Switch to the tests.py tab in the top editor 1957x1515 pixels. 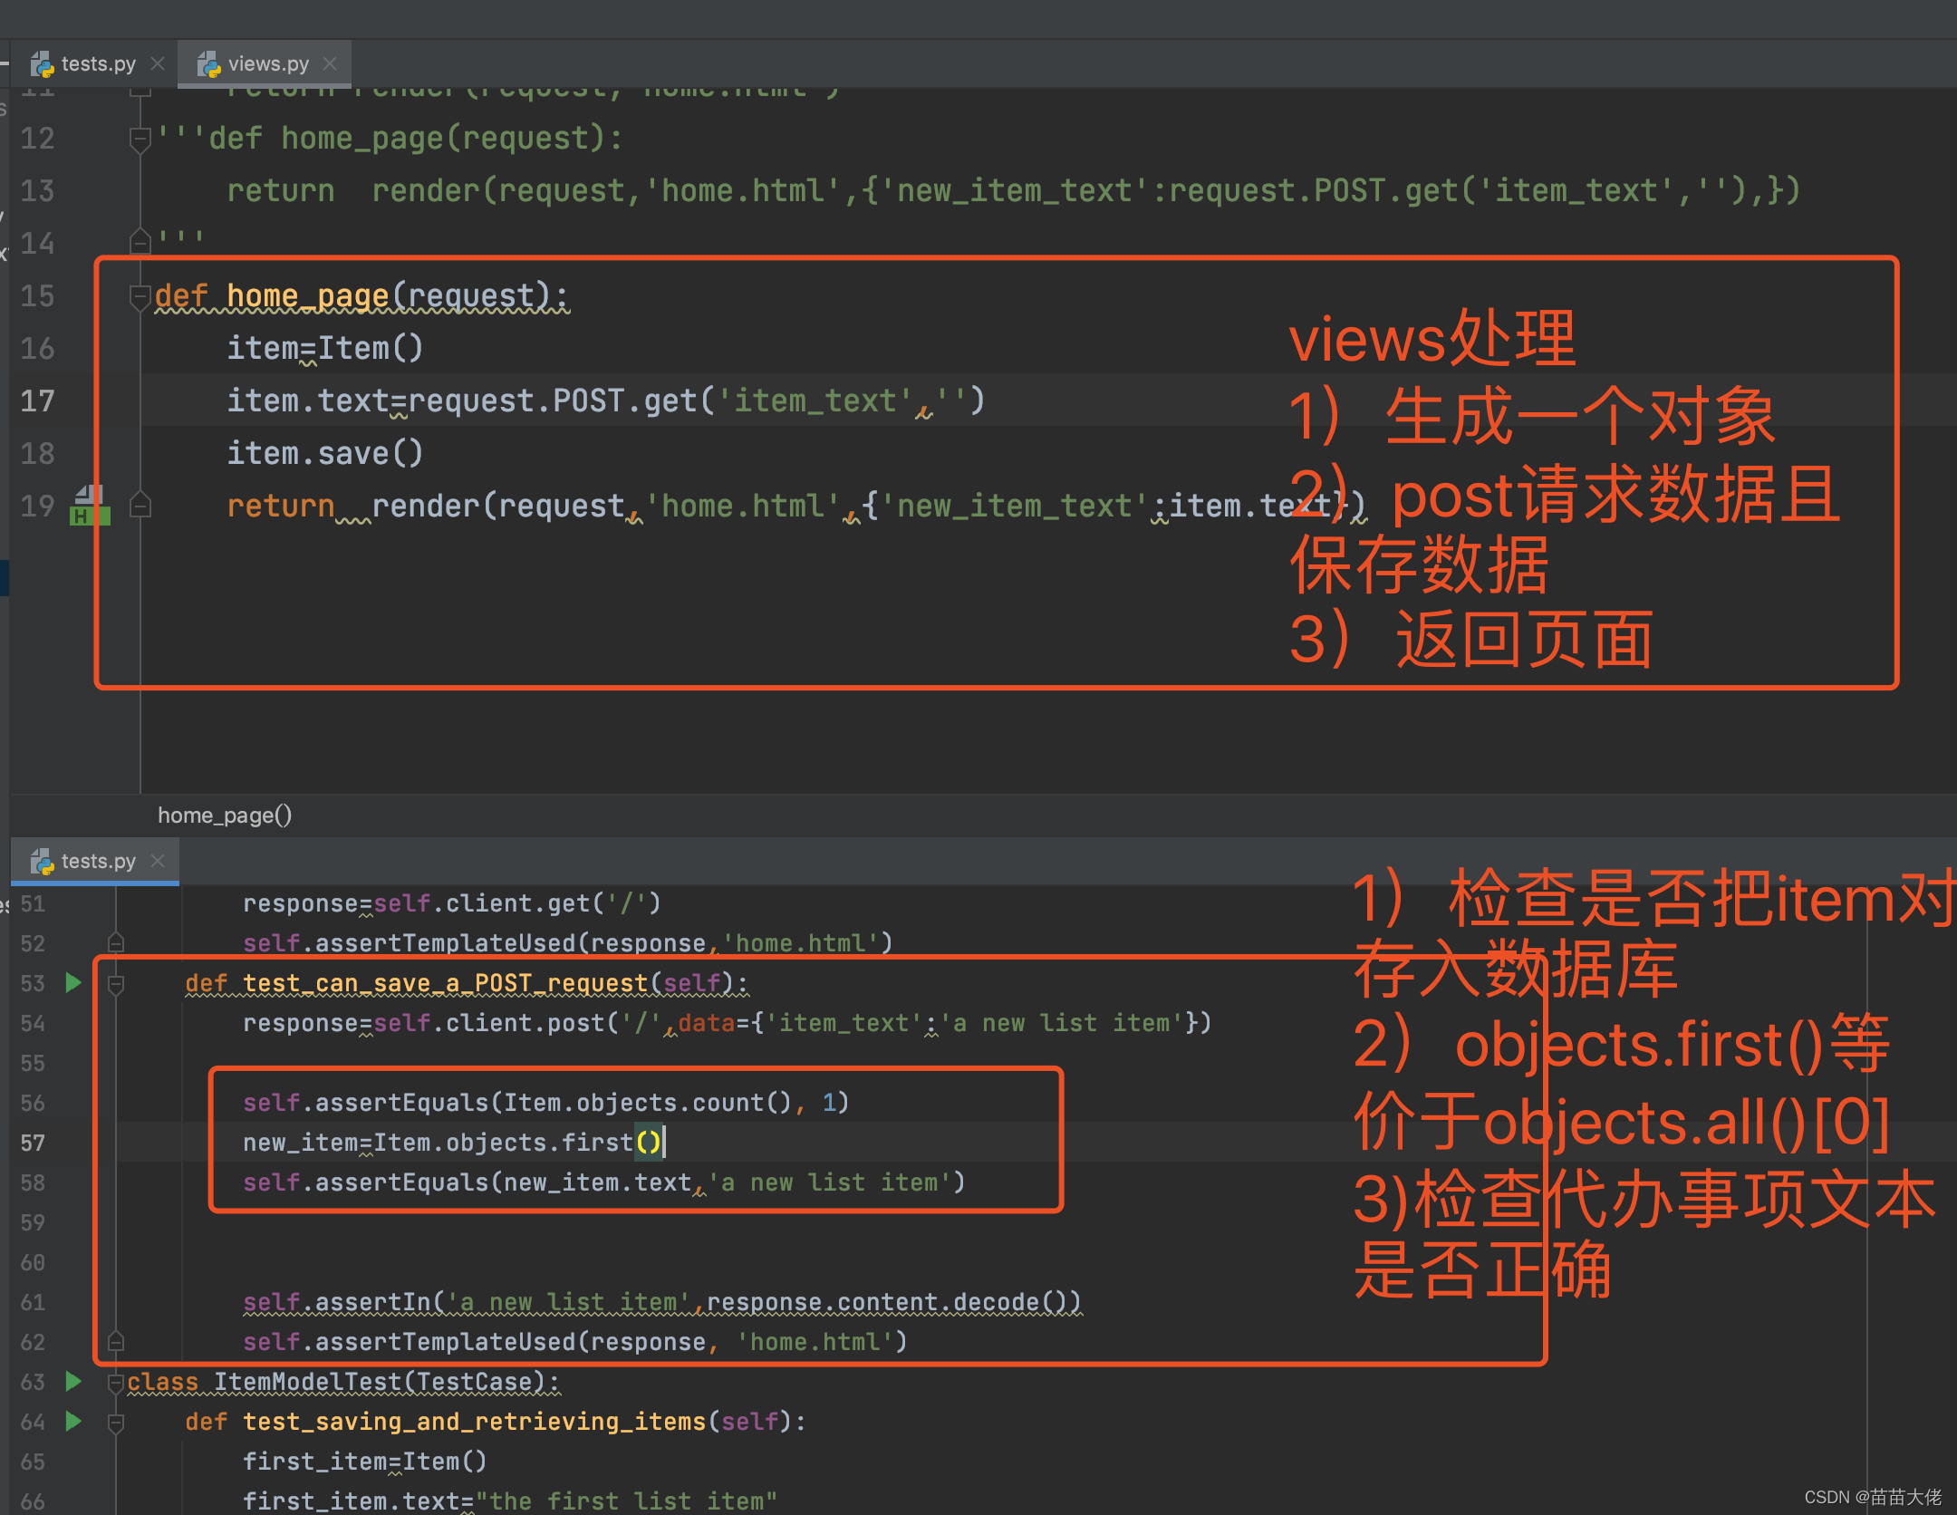pos(98,64)
